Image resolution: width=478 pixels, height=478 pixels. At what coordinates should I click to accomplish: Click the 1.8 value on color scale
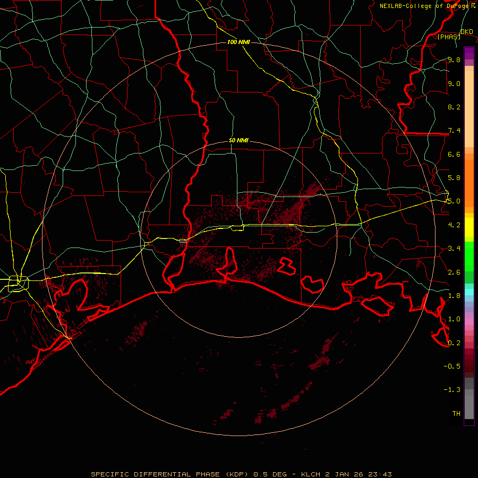pyautogui.click(x=454, y=295)
